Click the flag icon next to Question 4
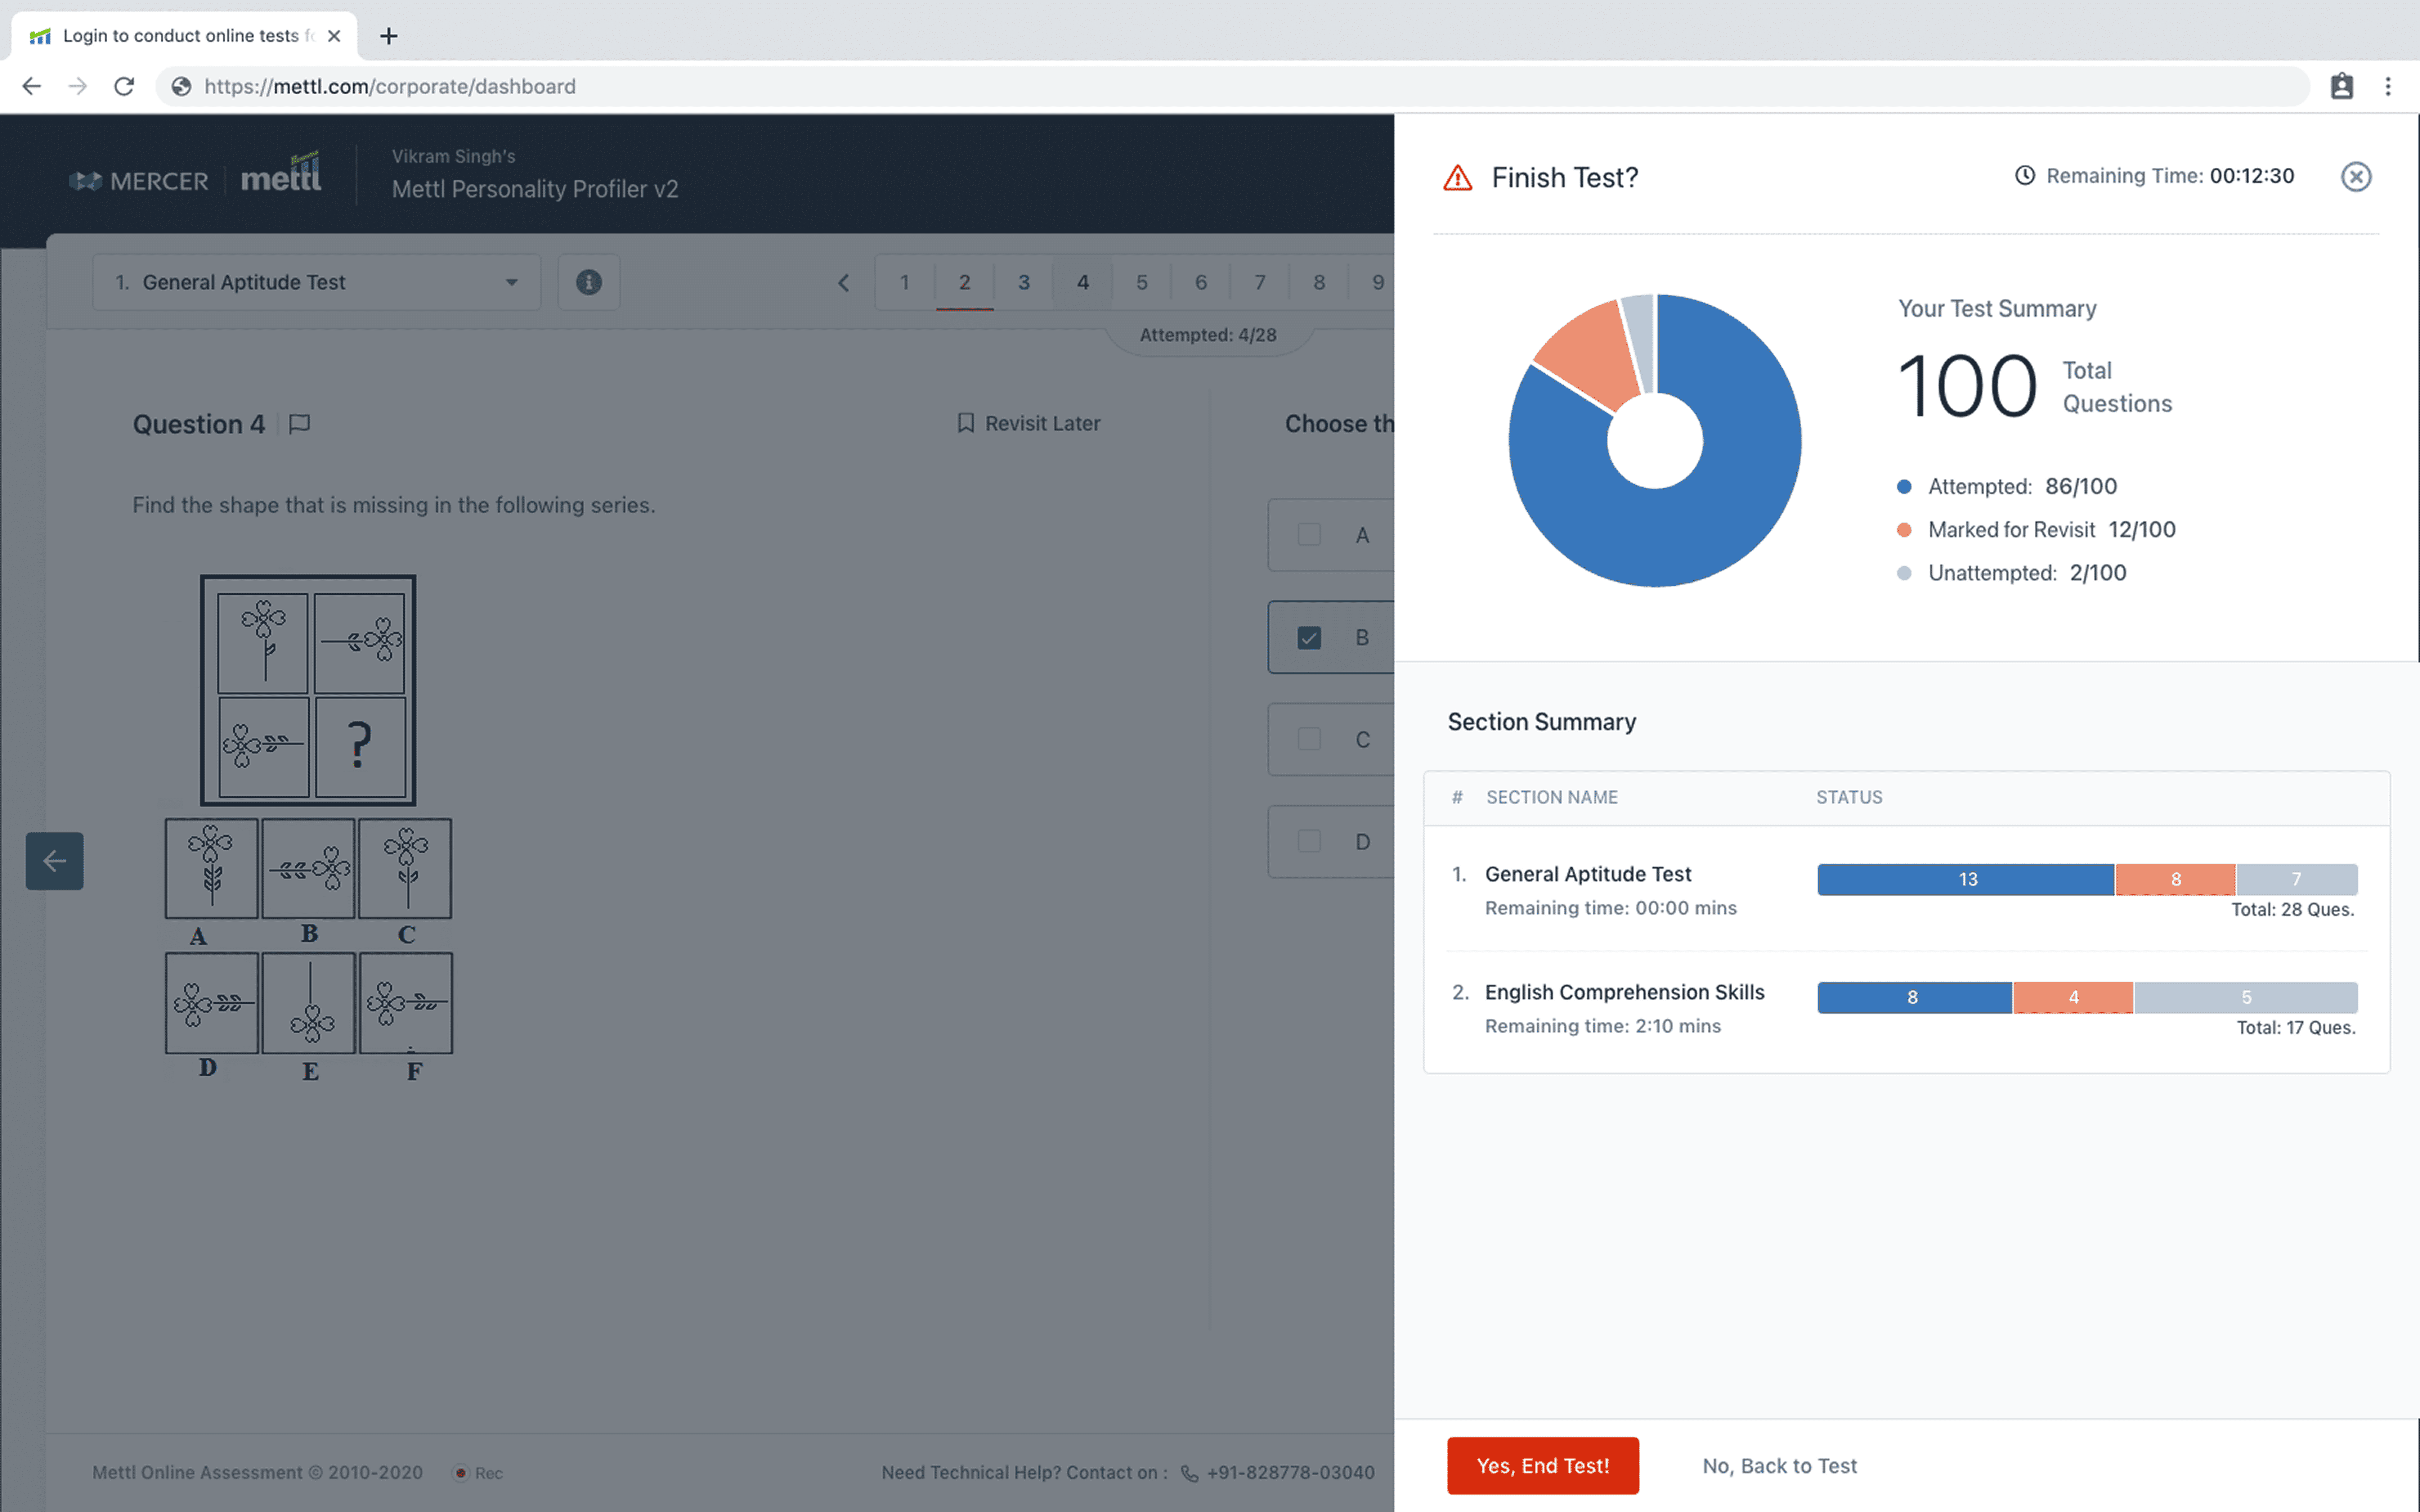This screenshot has height=1512, width=2420. click(x=299, y=424)
